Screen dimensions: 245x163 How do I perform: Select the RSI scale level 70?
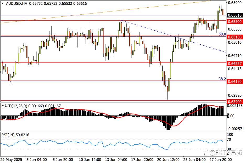tap(229, 139)
